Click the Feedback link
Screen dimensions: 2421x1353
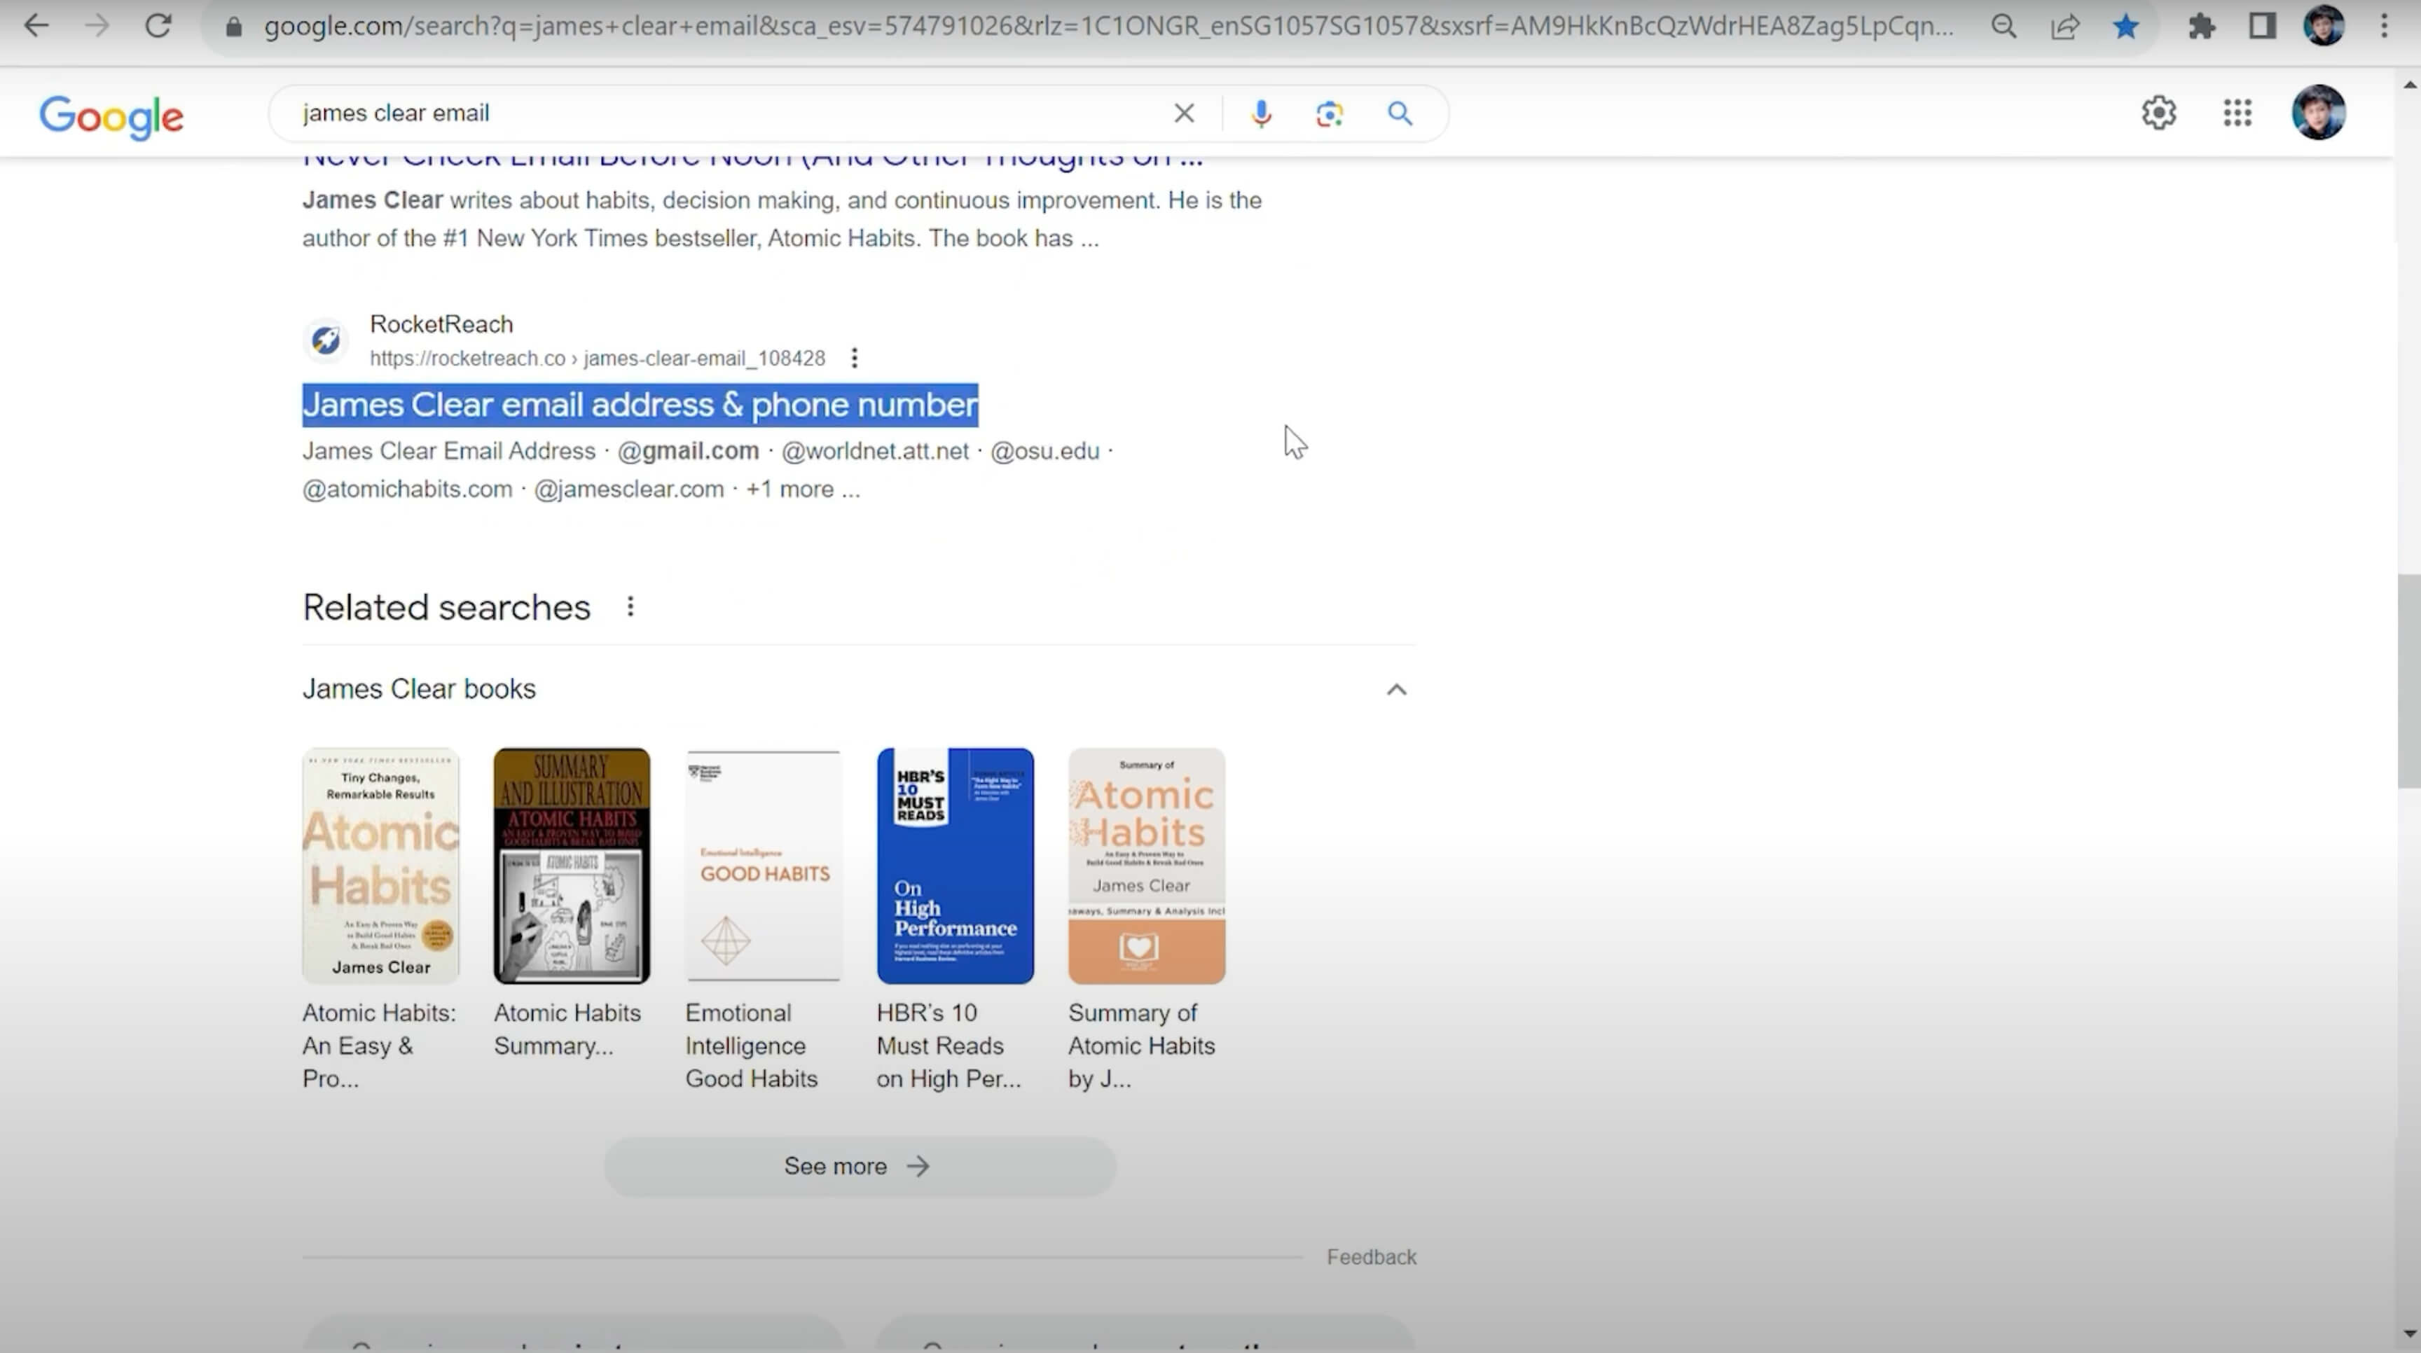click(x=1370, y=1257)
